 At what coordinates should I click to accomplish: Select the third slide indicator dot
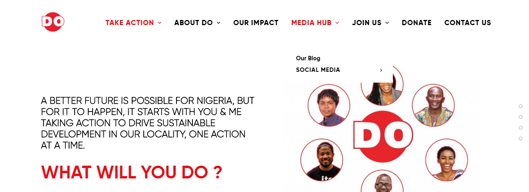click(521, 128)
